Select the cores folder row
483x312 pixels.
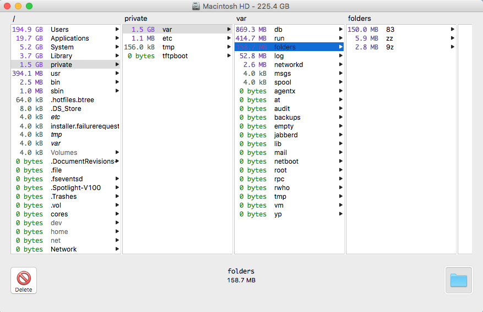[x=66, y=214]
